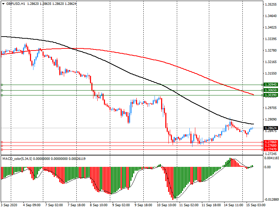Click the 1.32165 price scale value
Image resolution: width=279 pixels, height=209 pixels.
pyautogui.click(x=271, y=62)
